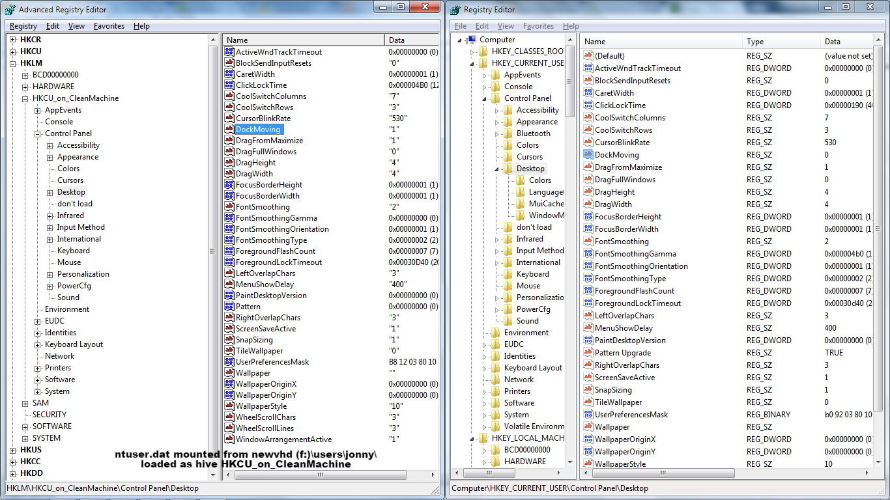Select the Personalization key in left tree
The height and width of the screenshot is (500, 890).
[83, 274]
